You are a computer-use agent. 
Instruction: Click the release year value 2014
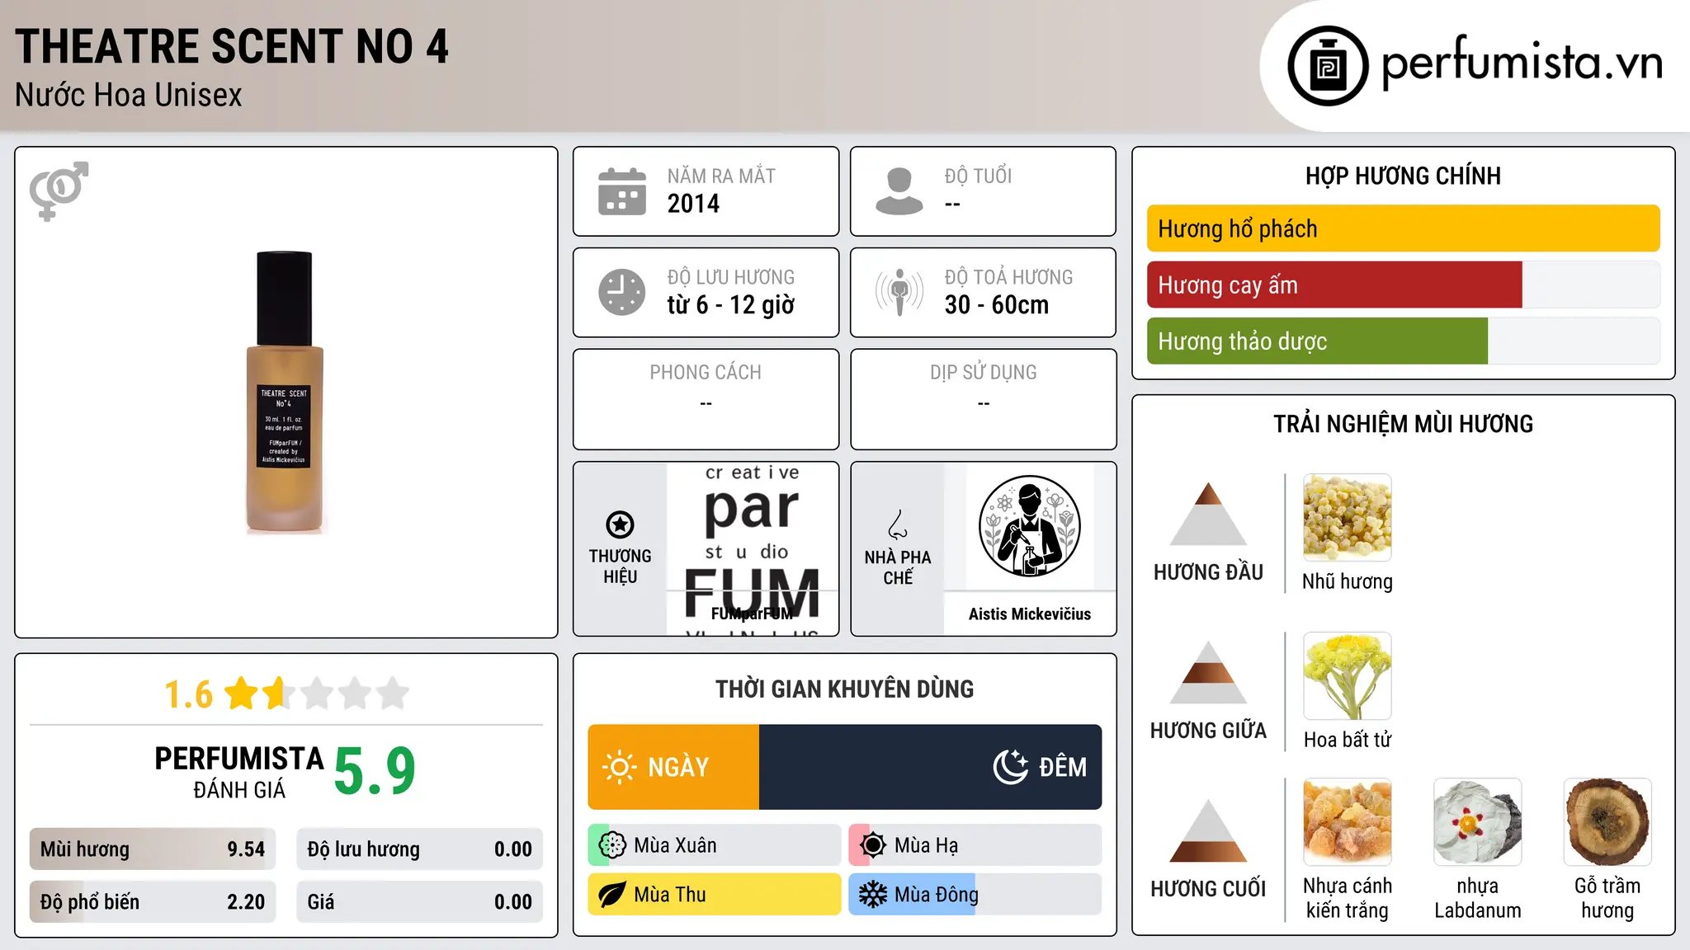click(x=693, y=204)
